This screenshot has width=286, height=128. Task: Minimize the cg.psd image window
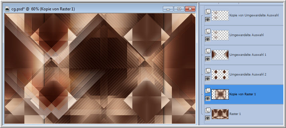click(x=168, y=9)
